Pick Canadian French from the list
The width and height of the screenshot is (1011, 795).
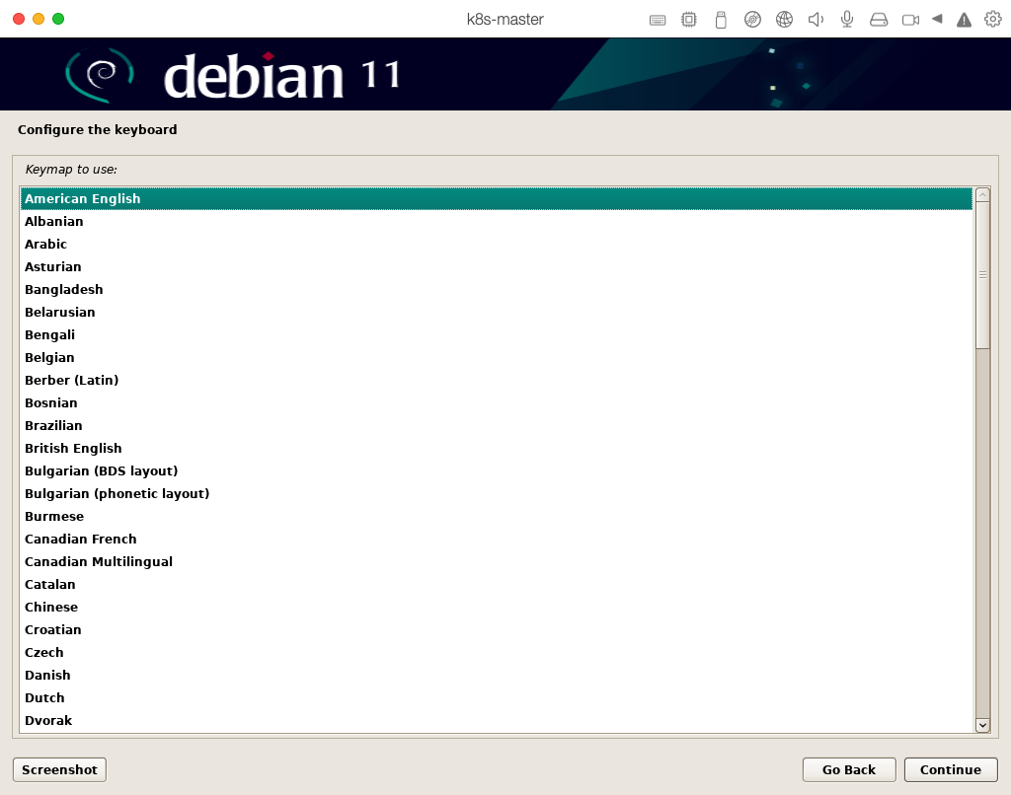496,540
